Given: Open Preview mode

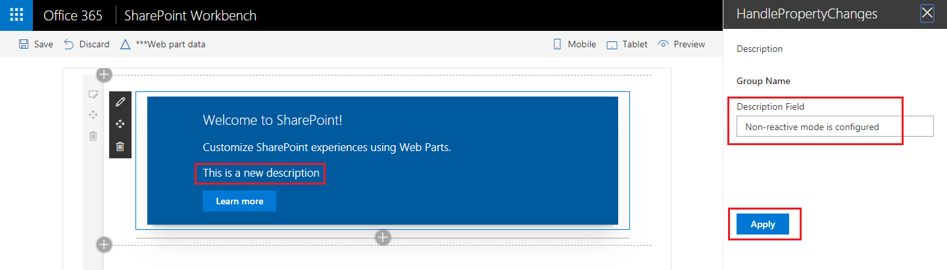Looking at the screenshot, I should (x=664, y=44).
